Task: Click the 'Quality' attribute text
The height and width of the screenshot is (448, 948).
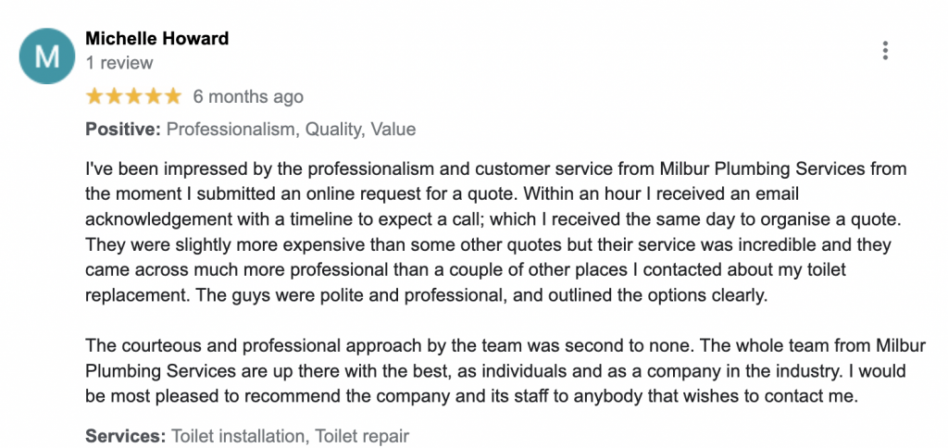Action: [x=334, y=129]
